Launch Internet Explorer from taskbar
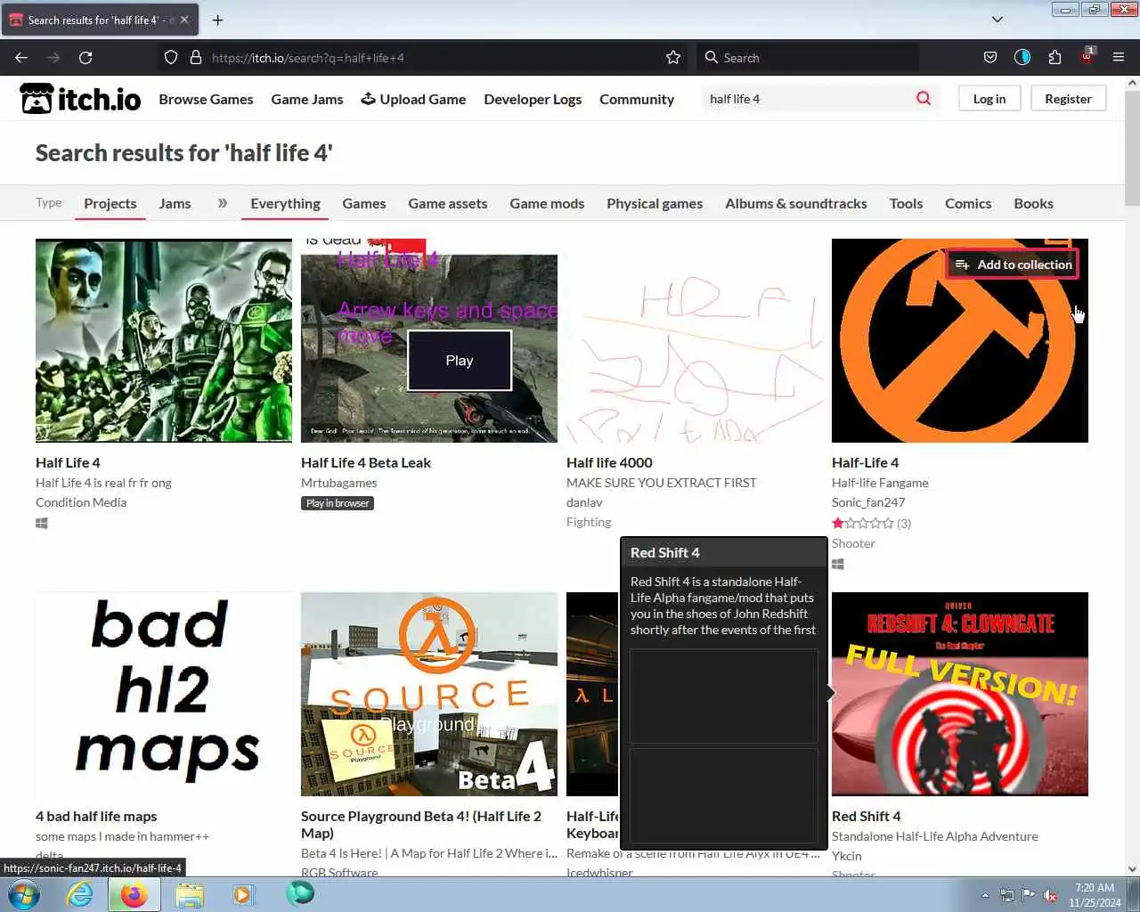The width and height of the screenshot is (1140, 912). coord(80,894)
